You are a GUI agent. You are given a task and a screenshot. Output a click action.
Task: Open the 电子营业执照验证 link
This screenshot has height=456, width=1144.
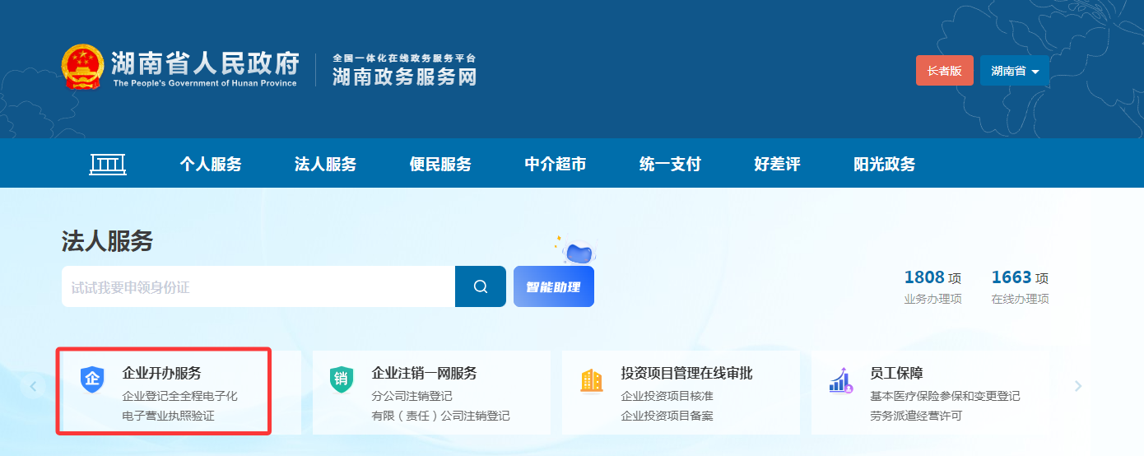pos(168,416)
